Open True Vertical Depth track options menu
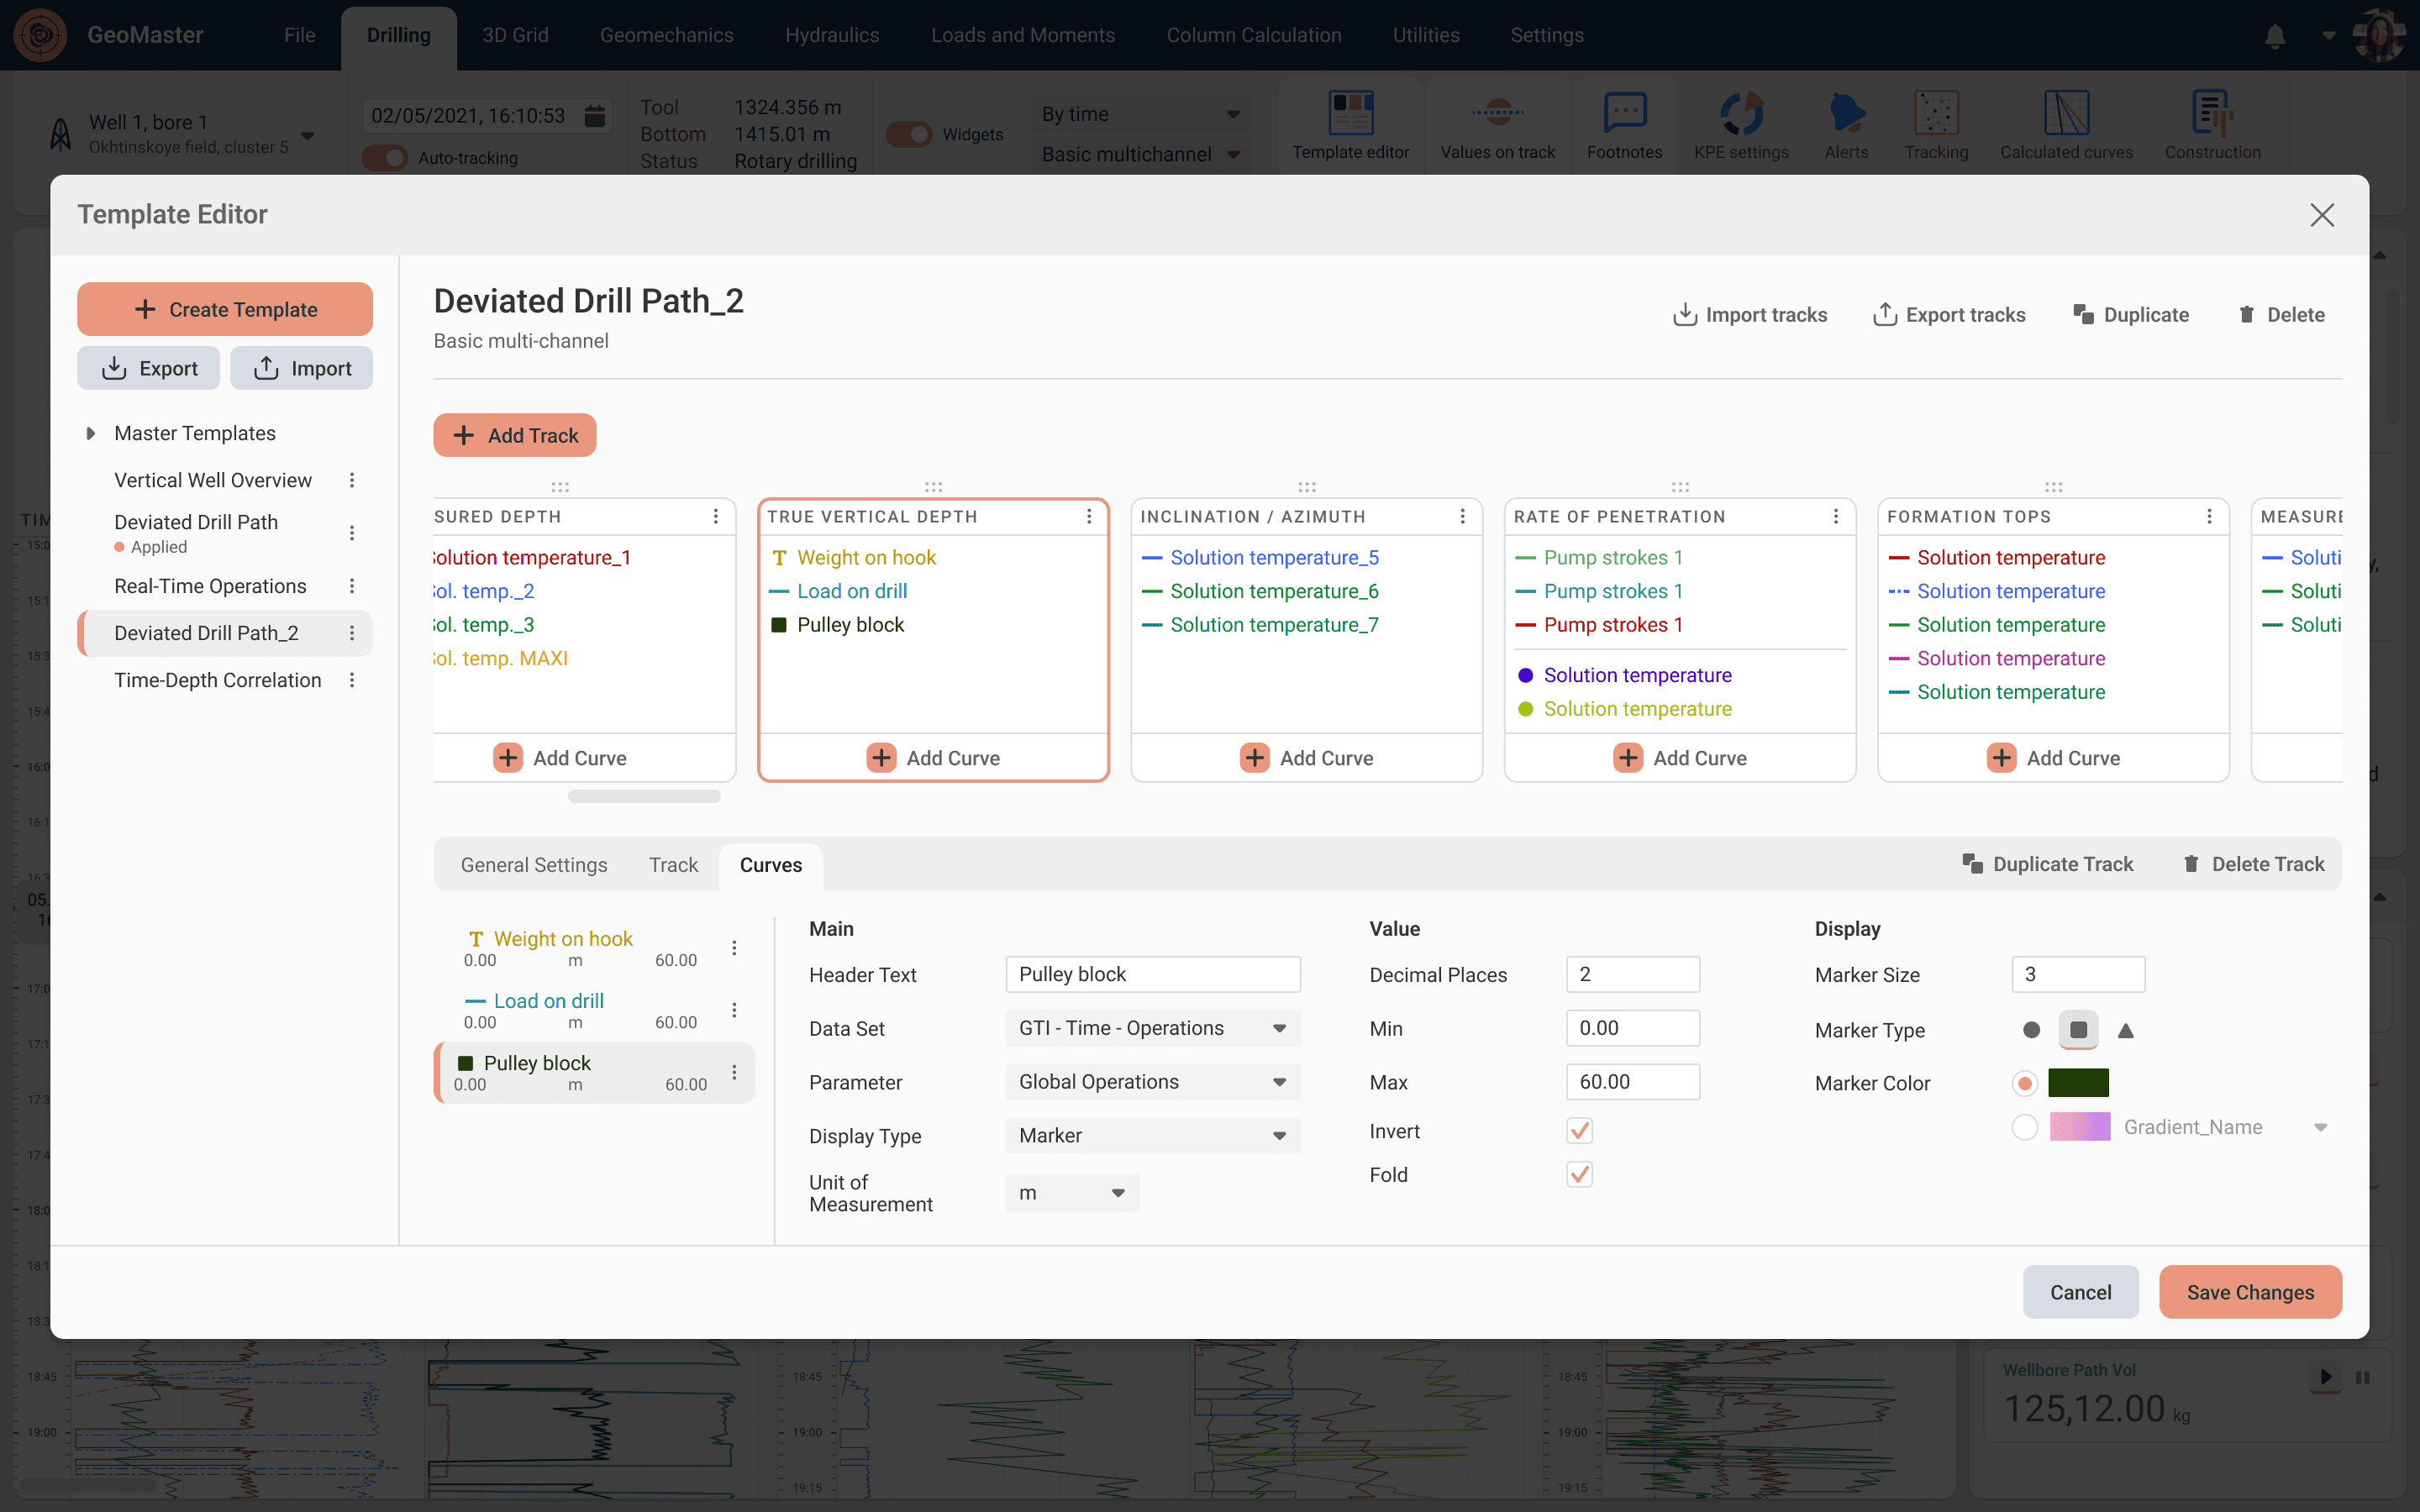This screenshot has width=2420, height=1512. tap(1089, 516)
